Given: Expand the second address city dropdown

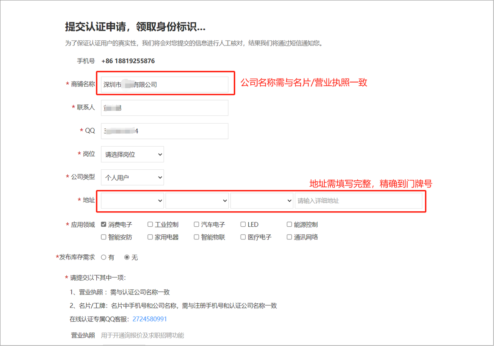Looking at the screenshot, I should pyautogui.click(x=197, y=201).
